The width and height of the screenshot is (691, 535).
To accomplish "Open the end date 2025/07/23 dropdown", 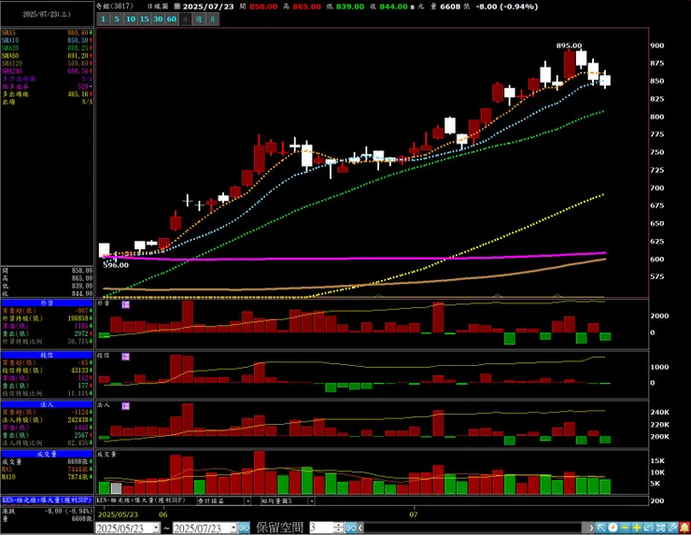I will pyautogui.click(x=233, y=528).
